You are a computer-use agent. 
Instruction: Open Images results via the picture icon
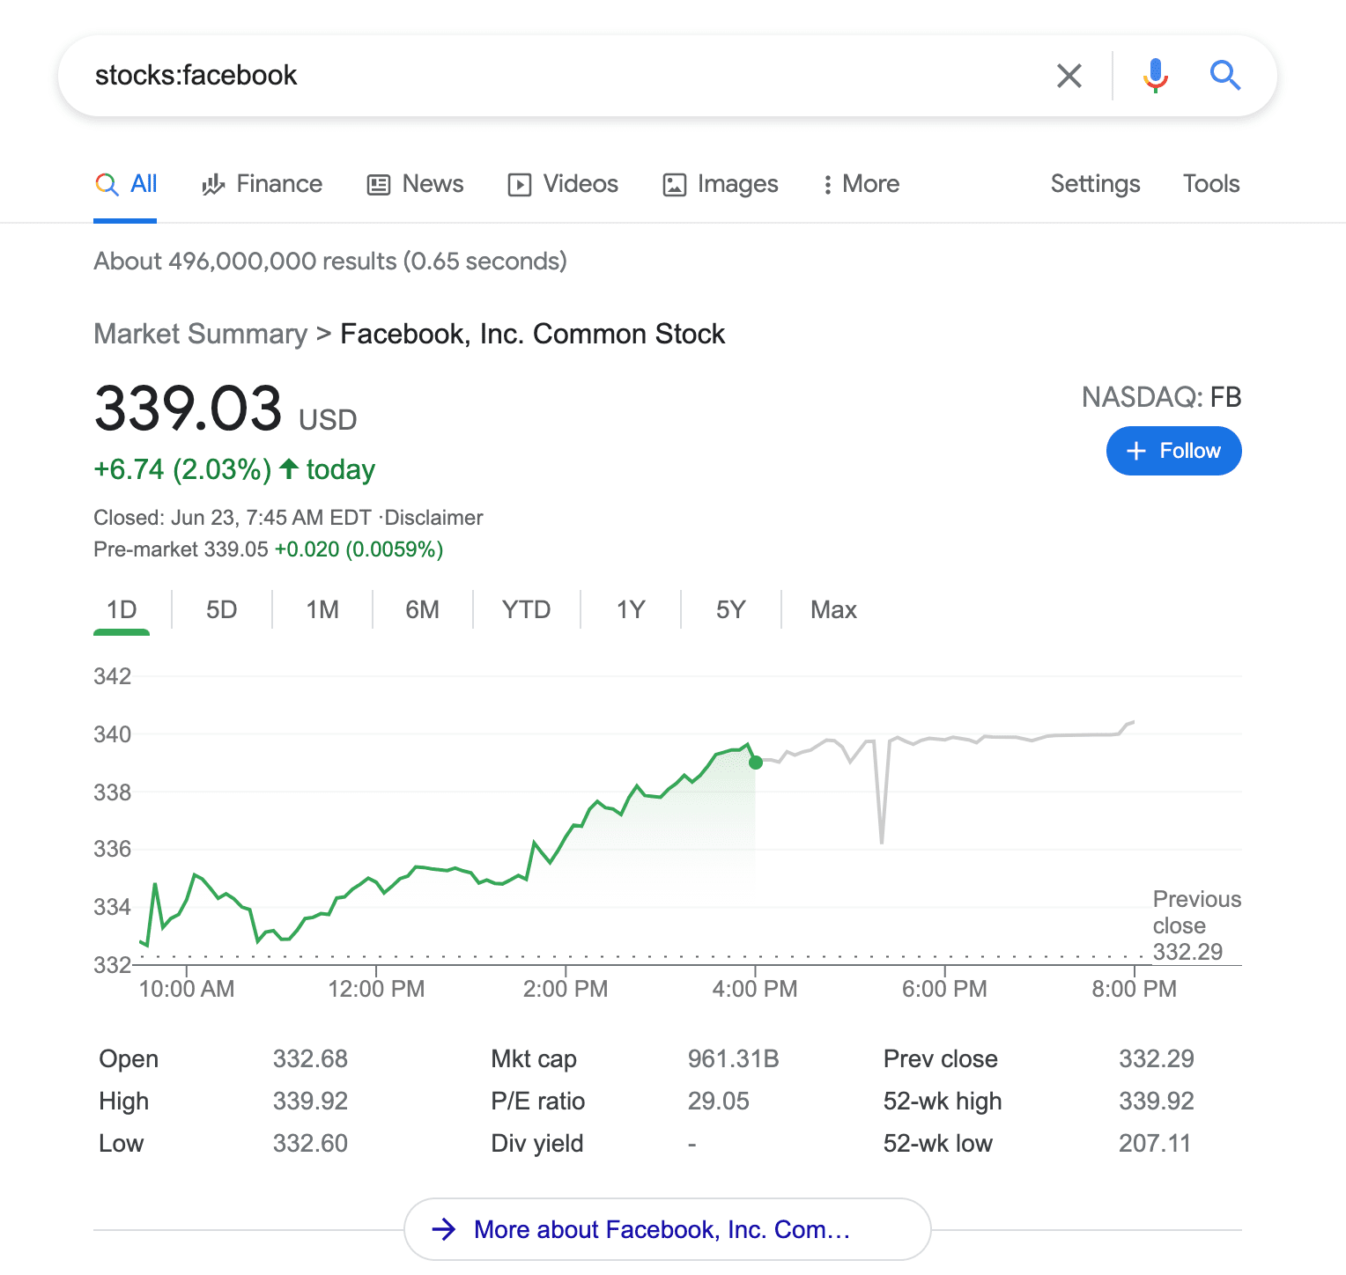pyautogui.click(x=674, y=184)
